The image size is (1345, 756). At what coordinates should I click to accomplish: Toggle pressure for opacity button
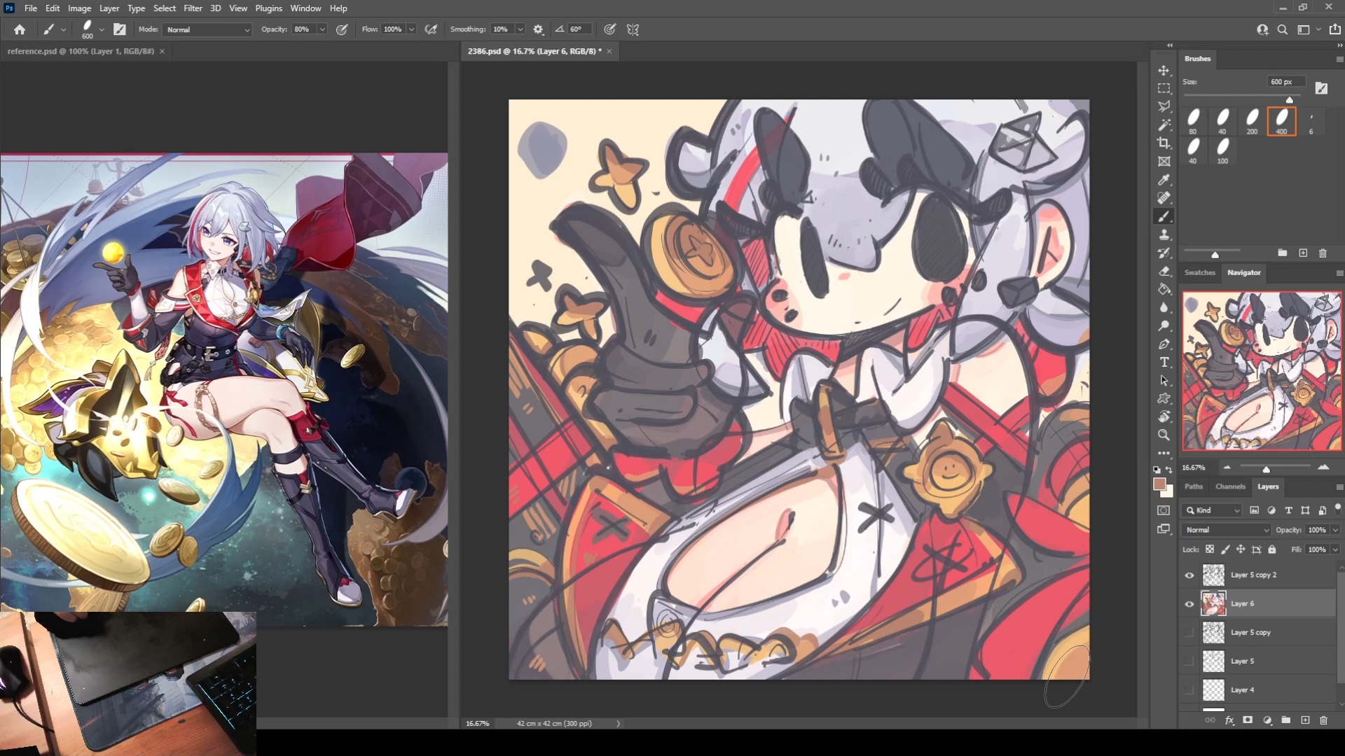342,29
